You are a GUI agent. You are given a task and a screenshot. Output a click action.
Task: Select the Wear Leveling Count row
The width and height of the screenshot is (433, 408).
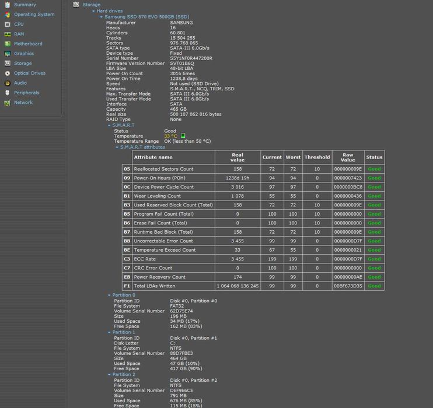(253, 196)
